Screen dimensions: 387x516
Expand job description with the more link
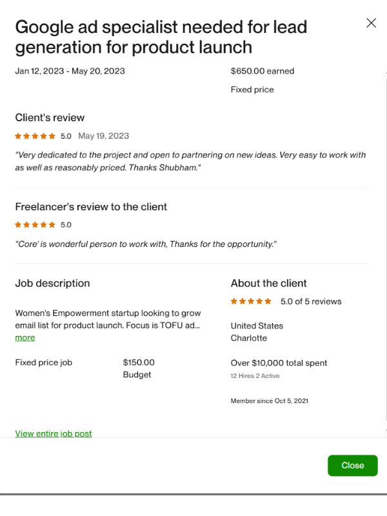click(25, 338)
